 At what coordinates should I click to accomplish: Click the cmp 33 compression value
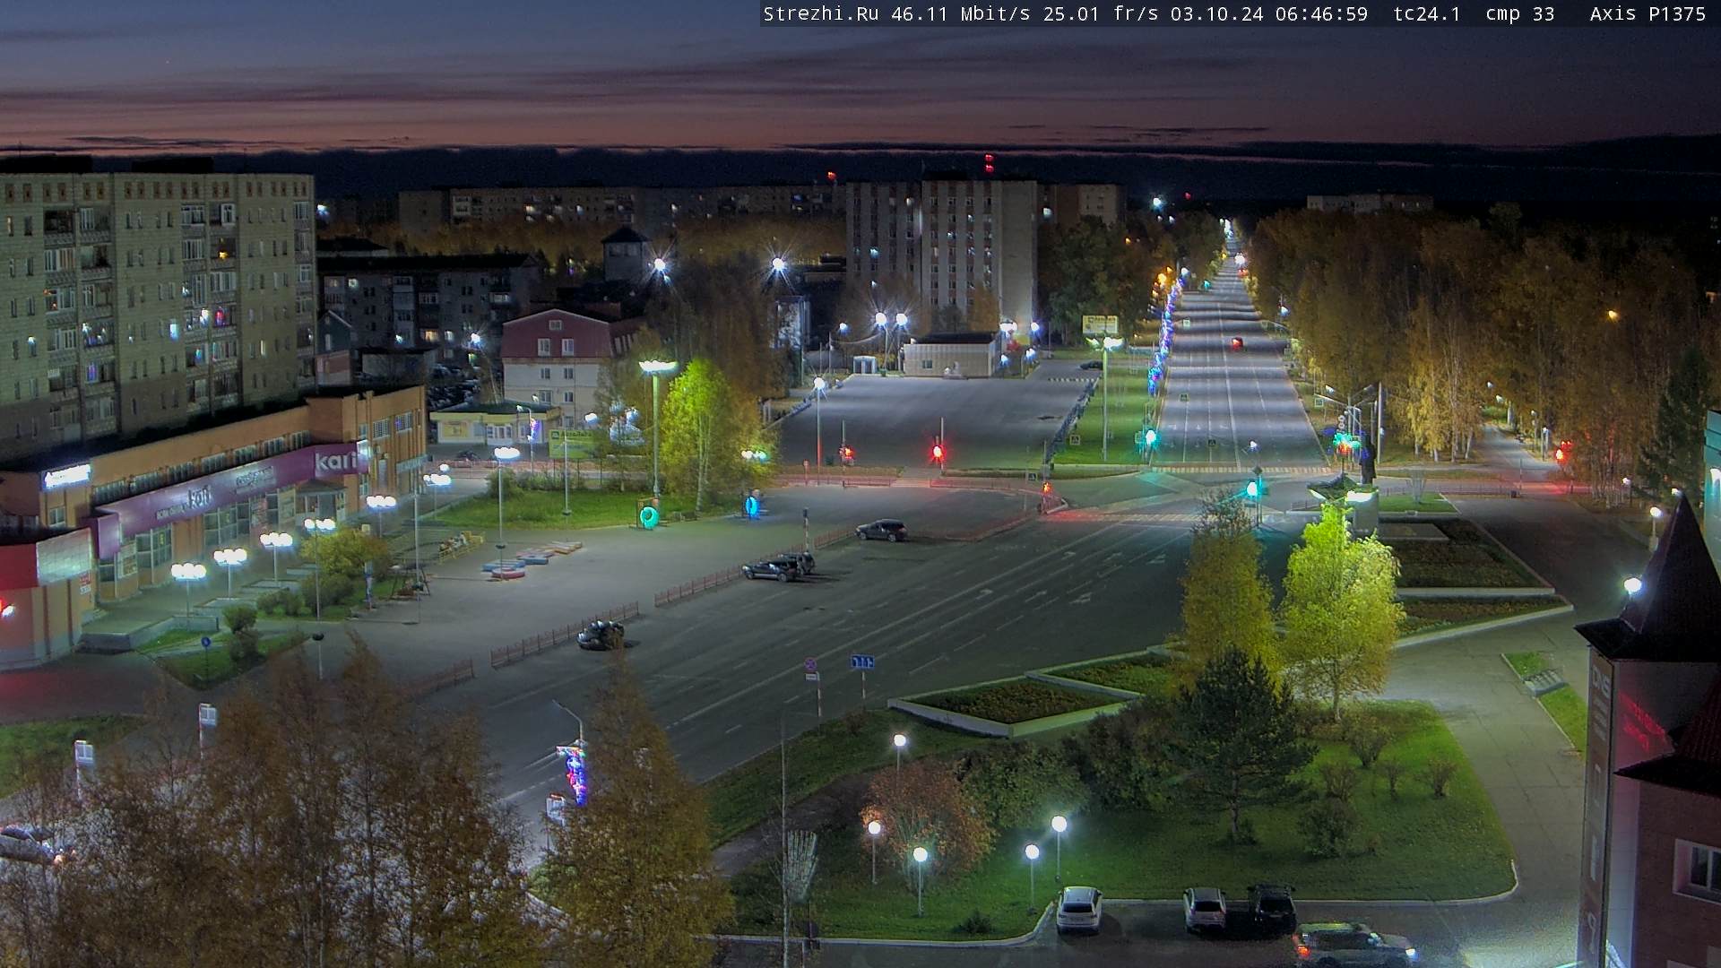1520,13
